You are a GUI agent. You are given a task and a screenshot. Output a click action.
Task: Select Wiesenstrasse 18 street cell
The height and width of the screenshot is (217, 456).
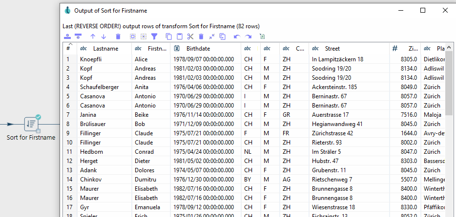[349, 207]
